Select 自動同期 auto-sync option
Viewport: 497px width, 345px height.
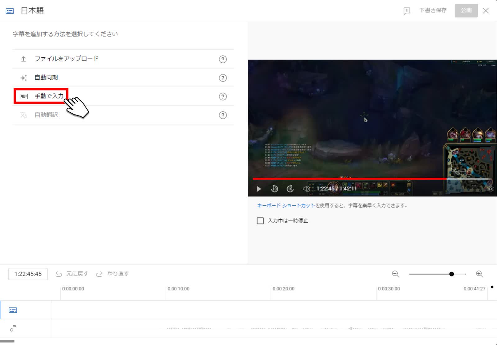(x=123, y=78)
